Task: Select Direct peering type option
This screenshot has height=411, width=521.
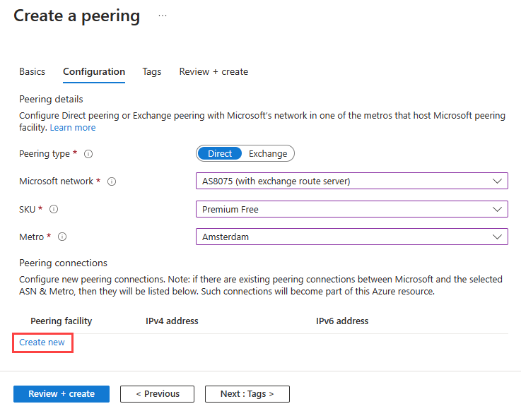Action: [x=220, y=153]
